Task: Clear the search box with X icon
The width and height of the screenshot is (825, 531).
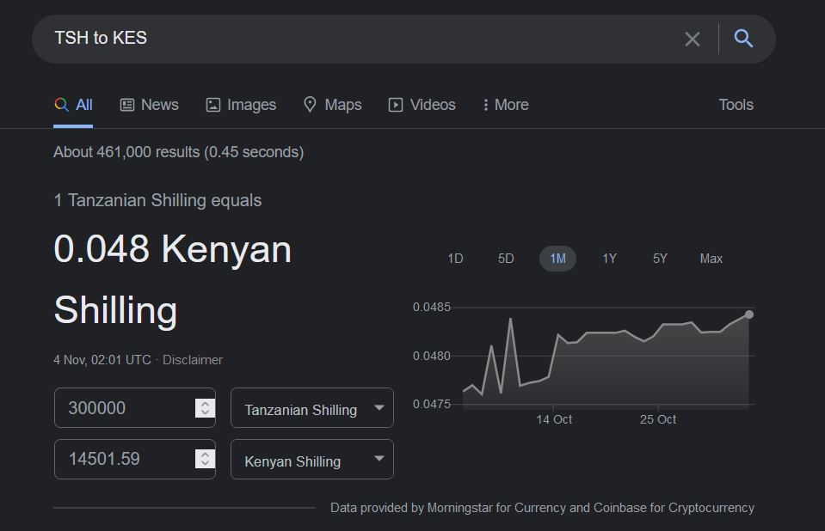Action: coord(692,39)
